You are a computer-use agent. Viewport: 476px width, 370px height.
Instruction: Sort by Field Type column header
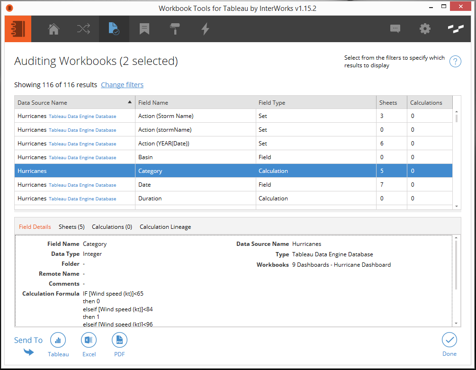(316, 103)
